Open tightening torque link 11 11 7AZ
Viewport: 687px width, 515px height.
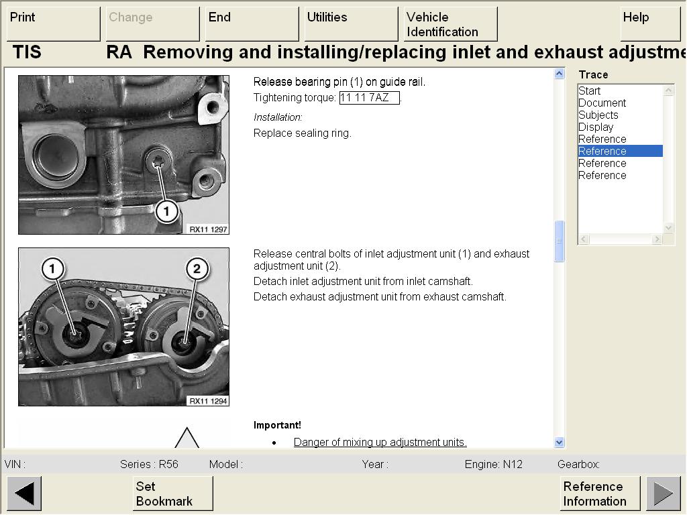[369, 98]
